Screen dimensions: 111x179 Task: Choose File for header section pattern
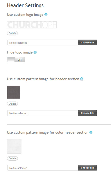click(x=88, y=113)
